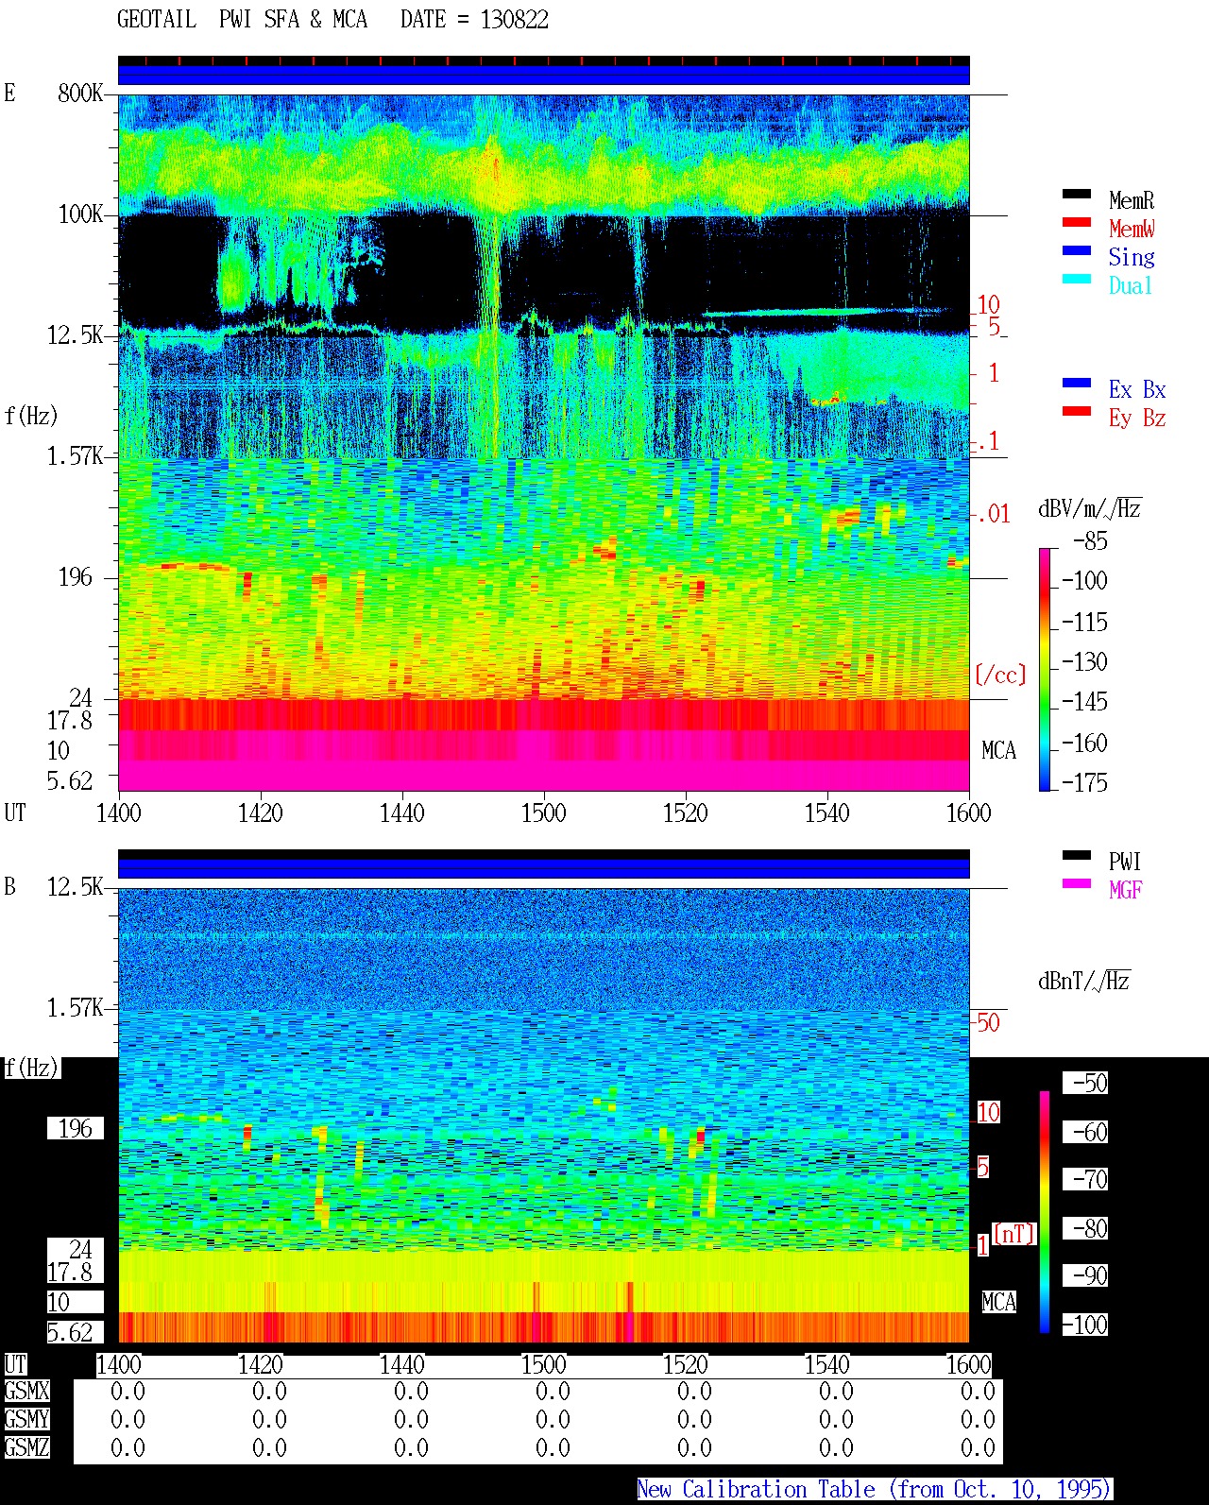
Task: Click the blue Sing legend swatch
Action: click(x=1077, y=251)
